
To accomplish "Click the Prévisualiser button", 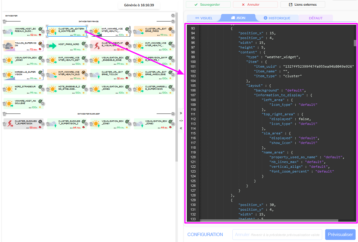I will [x=340, y=235].
